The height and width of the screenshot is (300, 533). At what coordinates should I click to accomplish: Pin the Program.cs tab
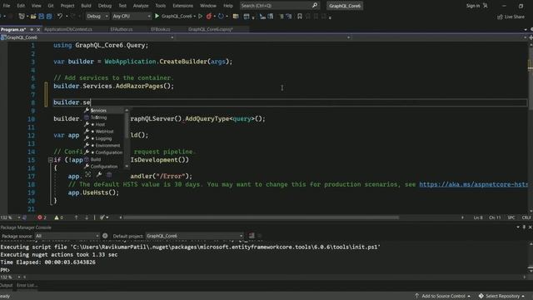(x=32, y=30)
